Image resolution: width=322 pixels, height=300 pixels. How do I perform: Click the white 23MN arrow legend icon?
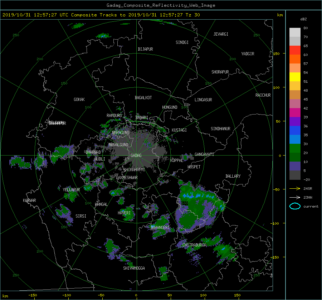295,197
